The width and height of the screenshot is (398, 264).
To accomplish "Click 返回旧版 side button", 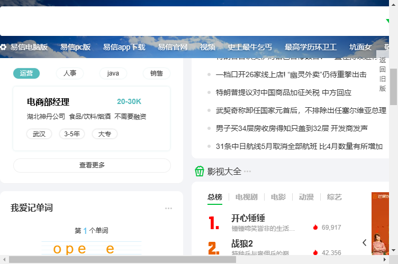I will (383, 74).
